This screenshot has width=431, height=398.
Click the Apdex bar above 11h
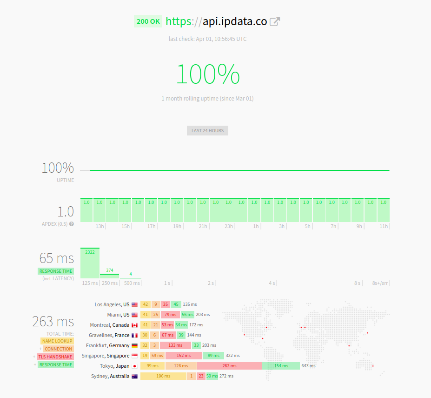tap(384, 210)
